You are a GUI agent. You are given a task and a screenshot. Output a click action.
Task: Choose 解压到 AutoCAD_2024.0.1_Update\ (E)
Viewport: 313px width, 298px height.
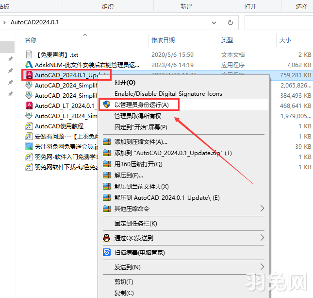(167, 198)
